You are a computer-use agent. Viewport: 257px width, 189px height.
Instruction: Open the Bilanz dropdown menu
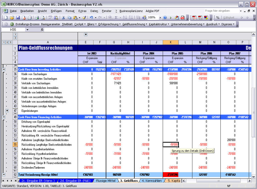click(x=92, y=24)
